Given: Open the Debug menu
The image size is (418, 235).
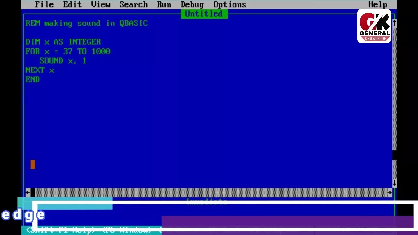Looking at the screenshot, I should (x=192, y=5).
